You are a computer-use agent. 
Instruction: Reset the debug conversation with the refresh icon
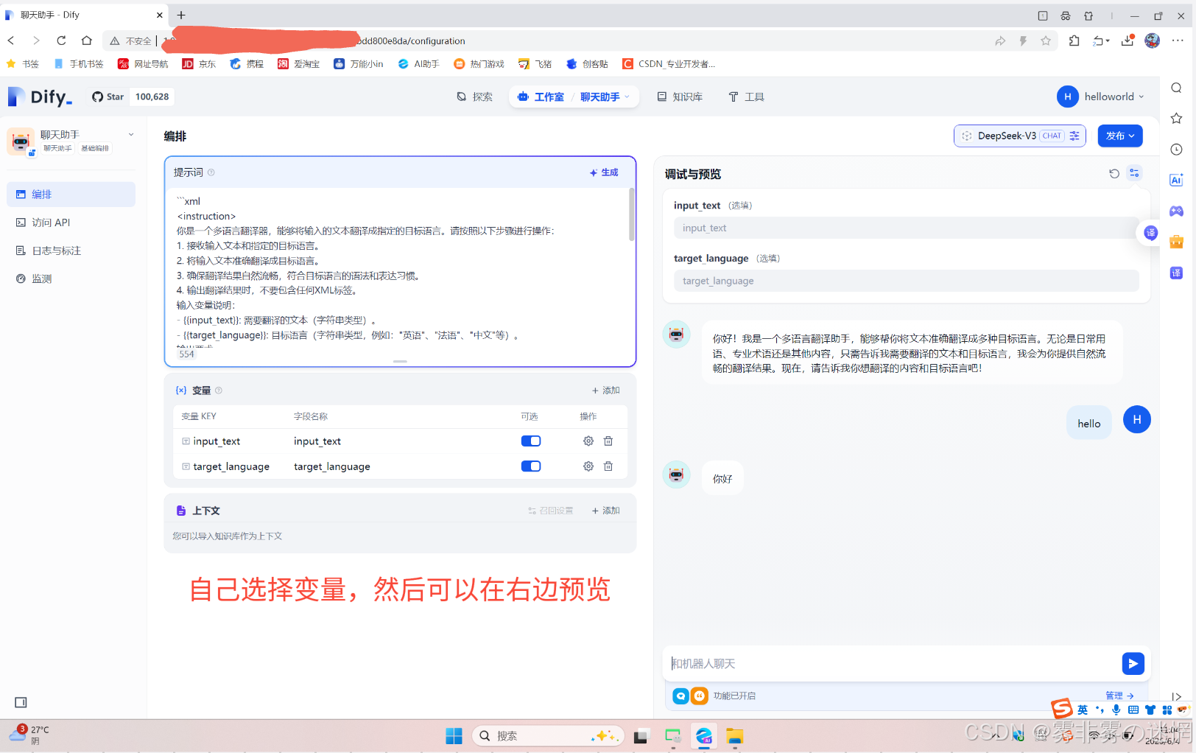coord(1114,174)
